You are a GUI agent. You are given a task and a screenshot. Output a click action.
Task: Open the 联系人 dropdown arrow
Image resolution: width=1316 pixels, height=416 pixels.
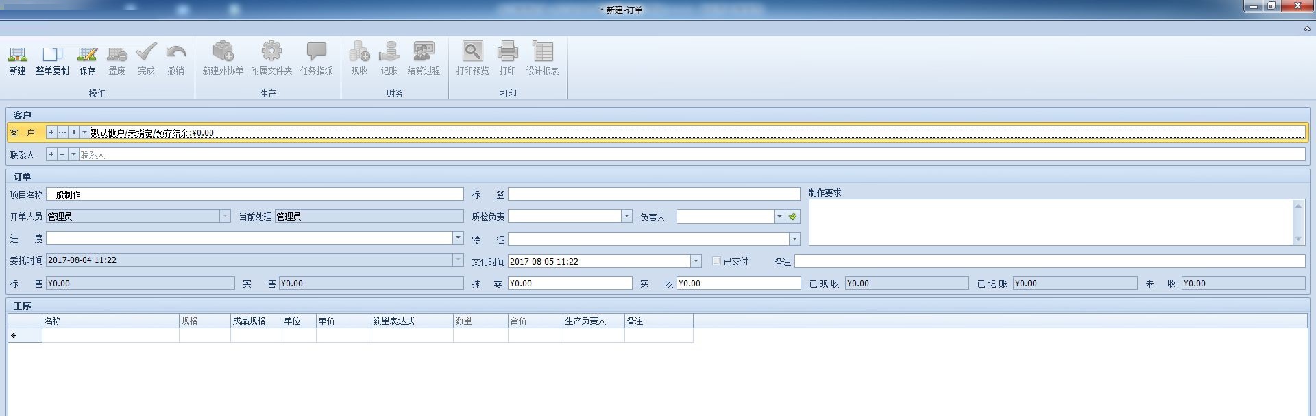pyautogui.click(x=73, y=154)
